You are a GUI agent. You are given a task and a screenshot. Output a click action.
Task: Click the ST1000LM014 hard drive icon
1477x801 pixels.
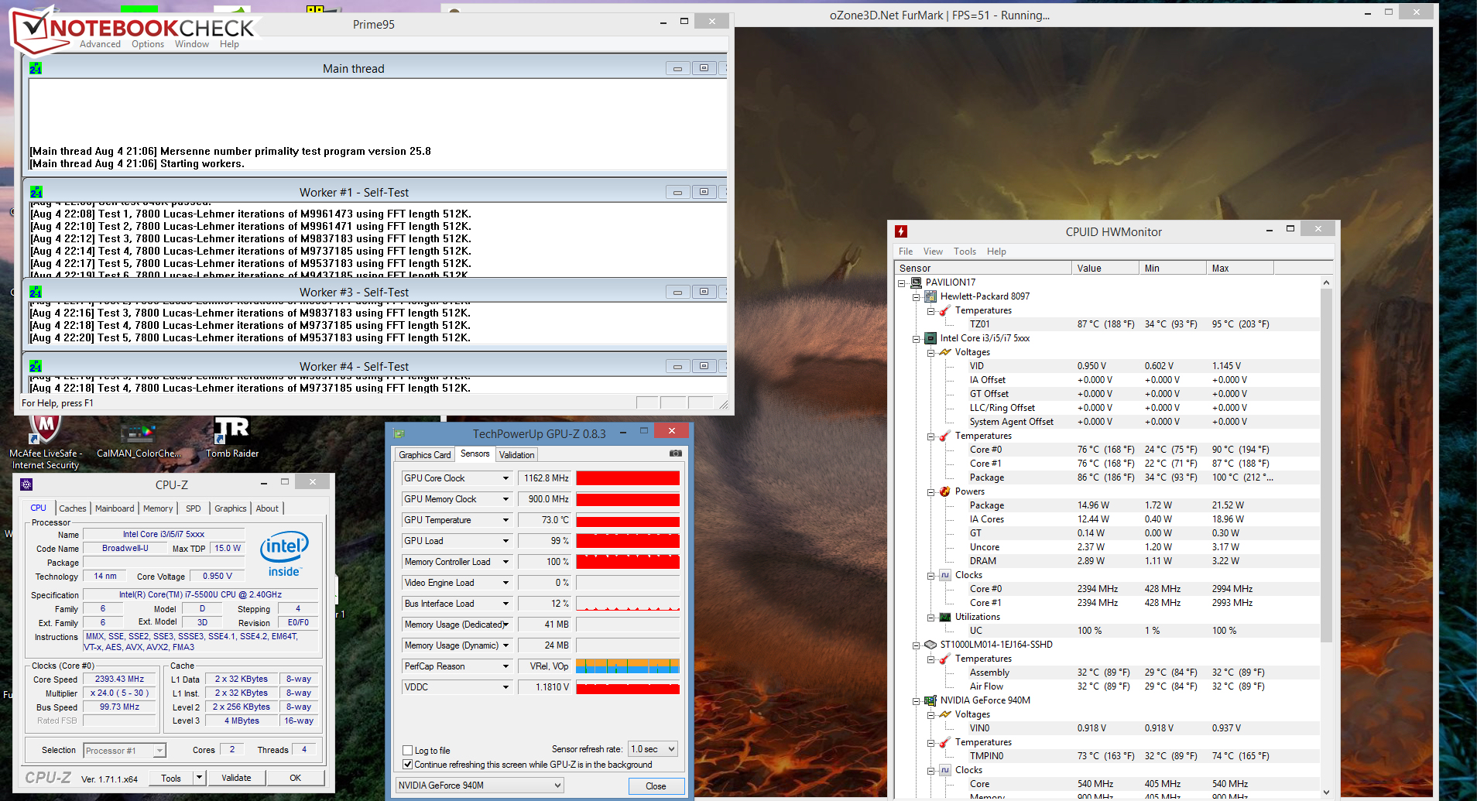coord(931,645)
